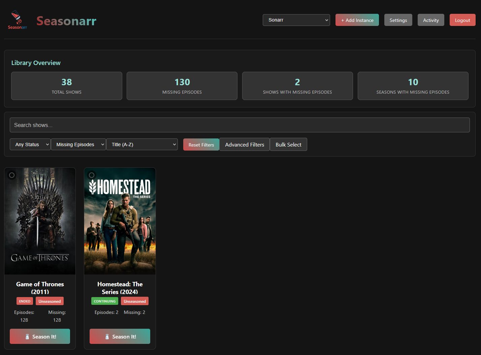Select the Missing Episodes stat card
Image resolution: width=481 pixels, height=355 pixels.
point(182,86)
